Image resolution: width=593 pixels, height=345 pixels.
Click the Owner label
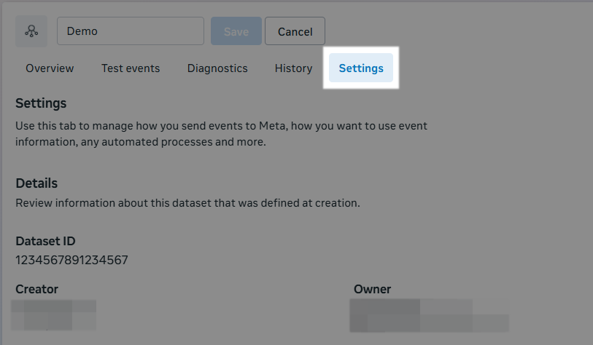(x=372, y=289)
